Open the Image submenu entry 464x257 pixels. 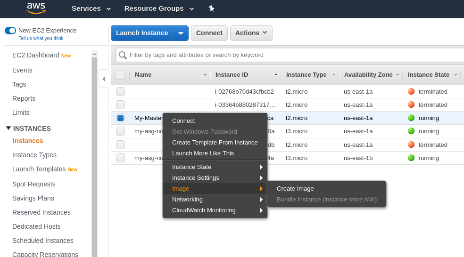click(215, 188)
